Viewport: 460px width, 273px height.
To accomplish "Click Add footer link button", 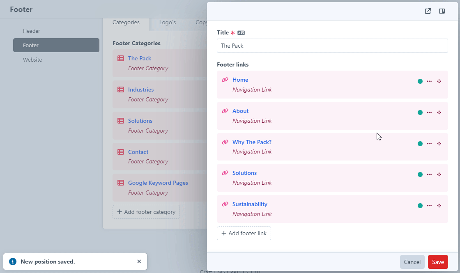I will [244, 233].
